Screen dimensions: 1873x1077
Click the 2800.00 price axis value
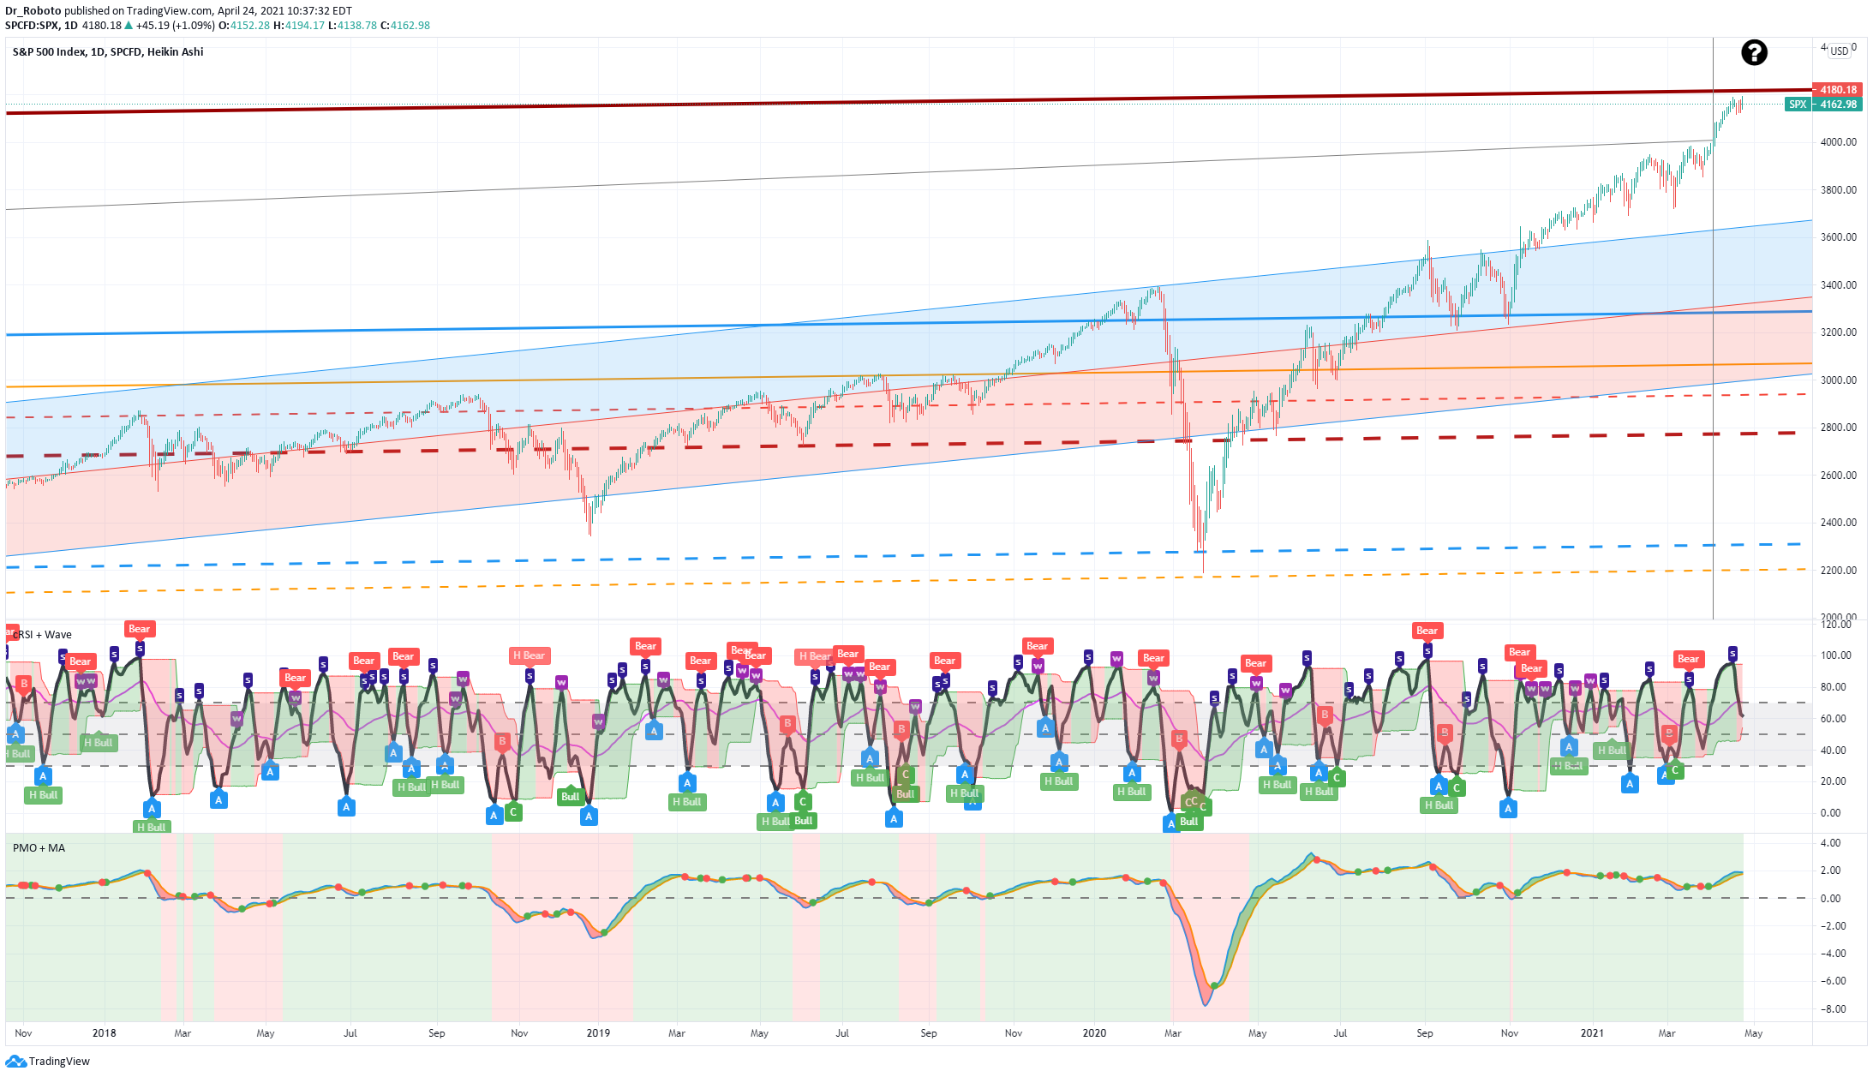tap(1839, 428)
